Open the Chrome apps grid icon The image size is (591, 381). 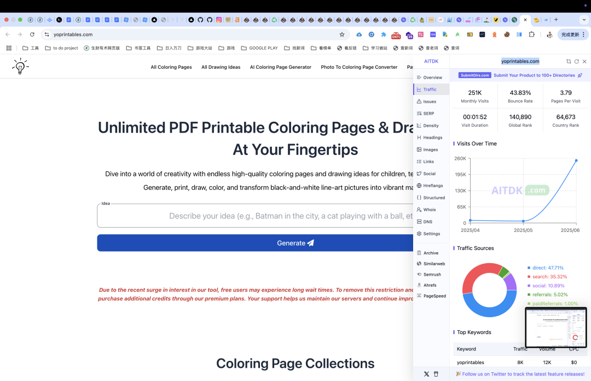click(9, 48)
